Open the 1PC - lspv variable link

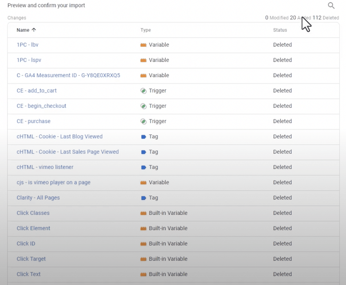coord(29,60)
